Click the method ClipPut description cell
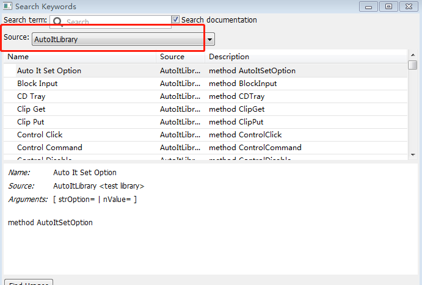This screenshot has width=422, height=285. click(x=236, y=122)
